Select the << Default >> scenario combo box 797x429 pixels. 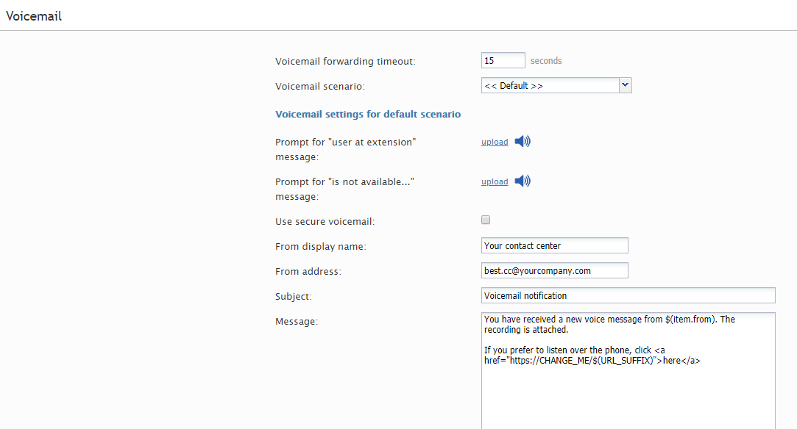(x=556, y=85)
